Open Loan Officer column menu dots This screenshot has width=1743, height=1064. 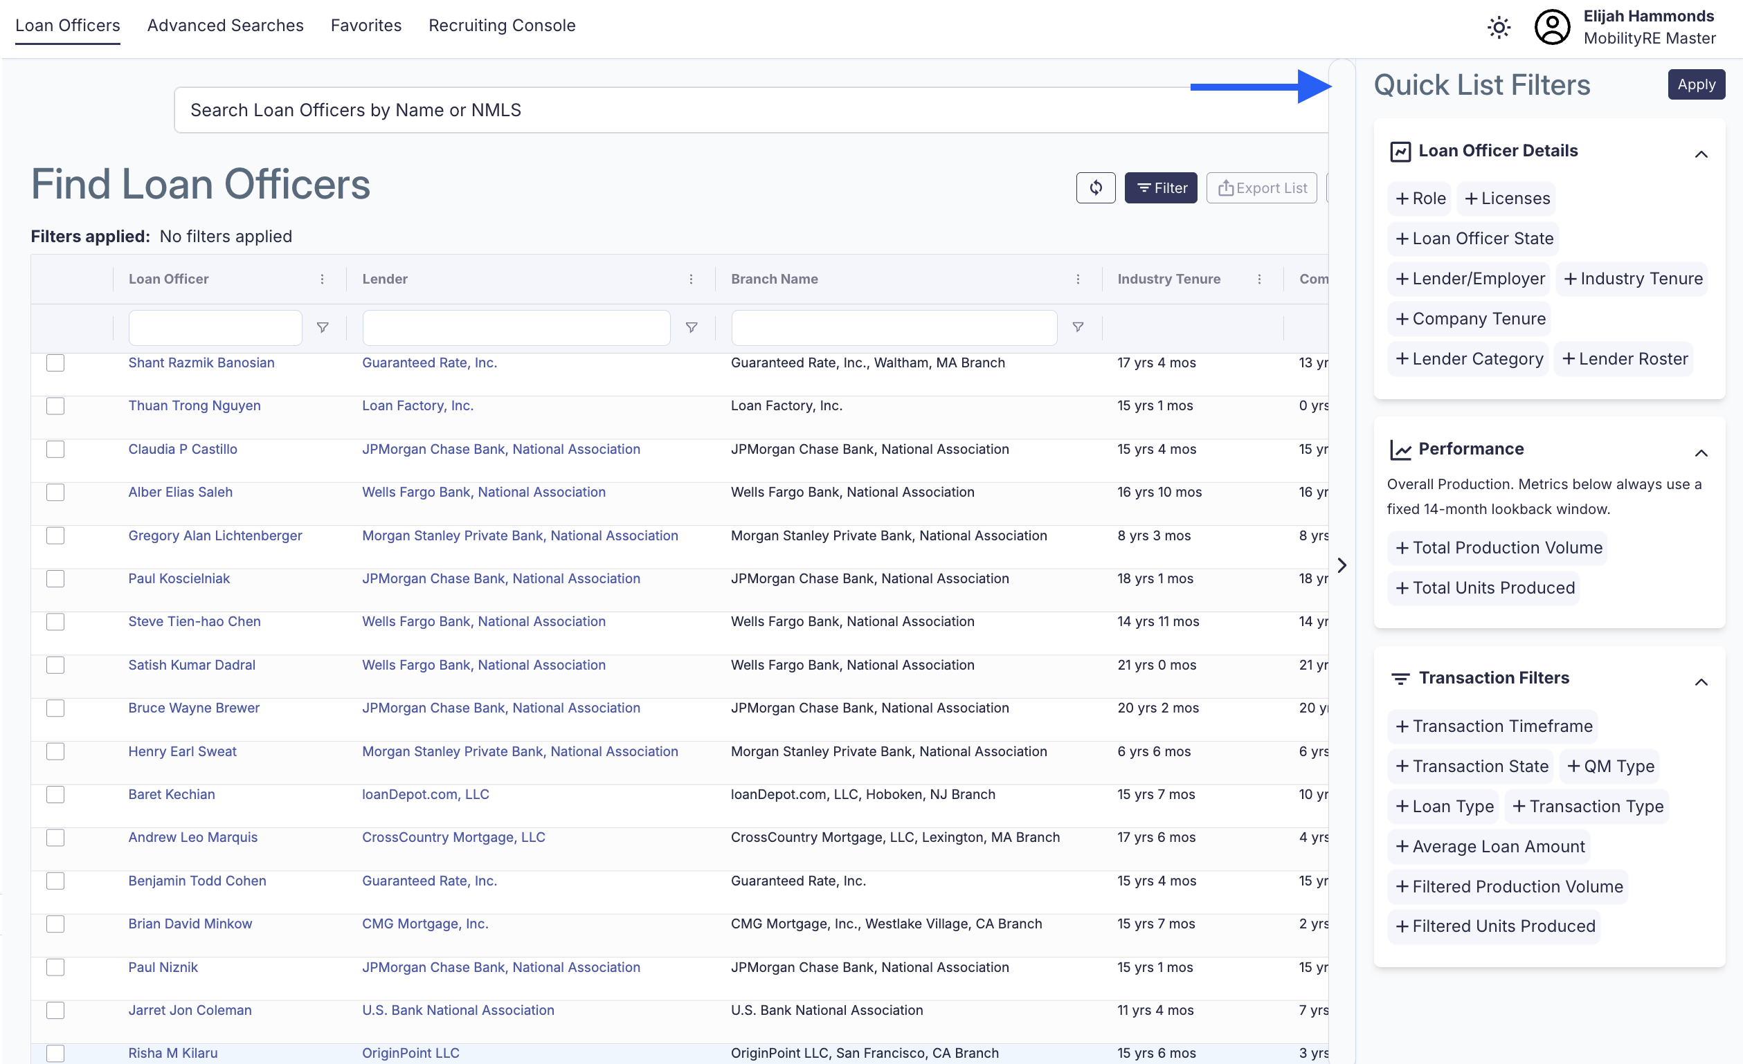tap(322, 279)
